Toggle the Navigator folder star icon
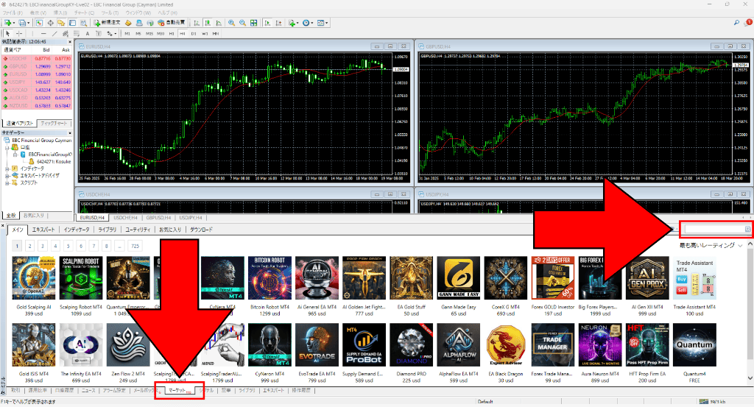 click(61, 23)
